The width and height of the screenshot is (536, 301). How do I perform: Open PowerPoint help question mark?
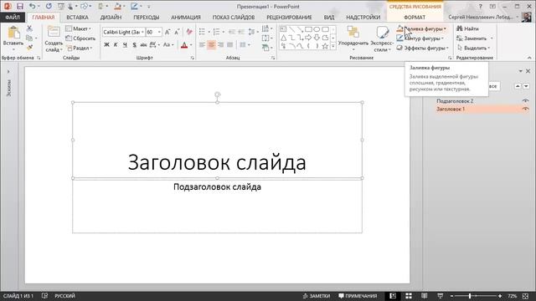click(480, 6)
